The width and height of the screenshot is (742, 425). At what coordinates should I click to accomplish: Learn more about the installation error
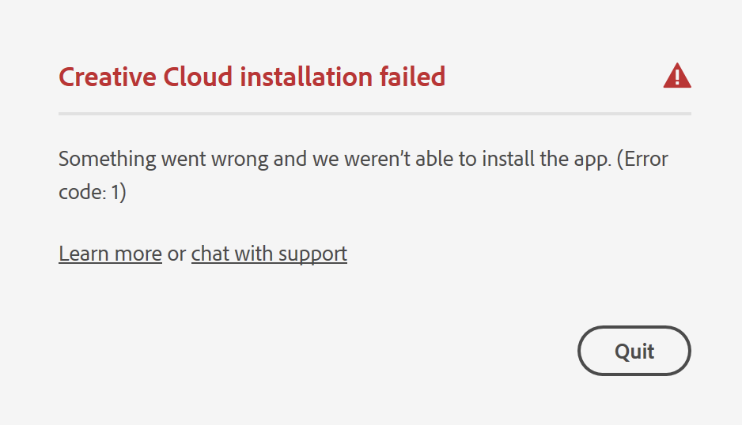[x=110, y=254]
